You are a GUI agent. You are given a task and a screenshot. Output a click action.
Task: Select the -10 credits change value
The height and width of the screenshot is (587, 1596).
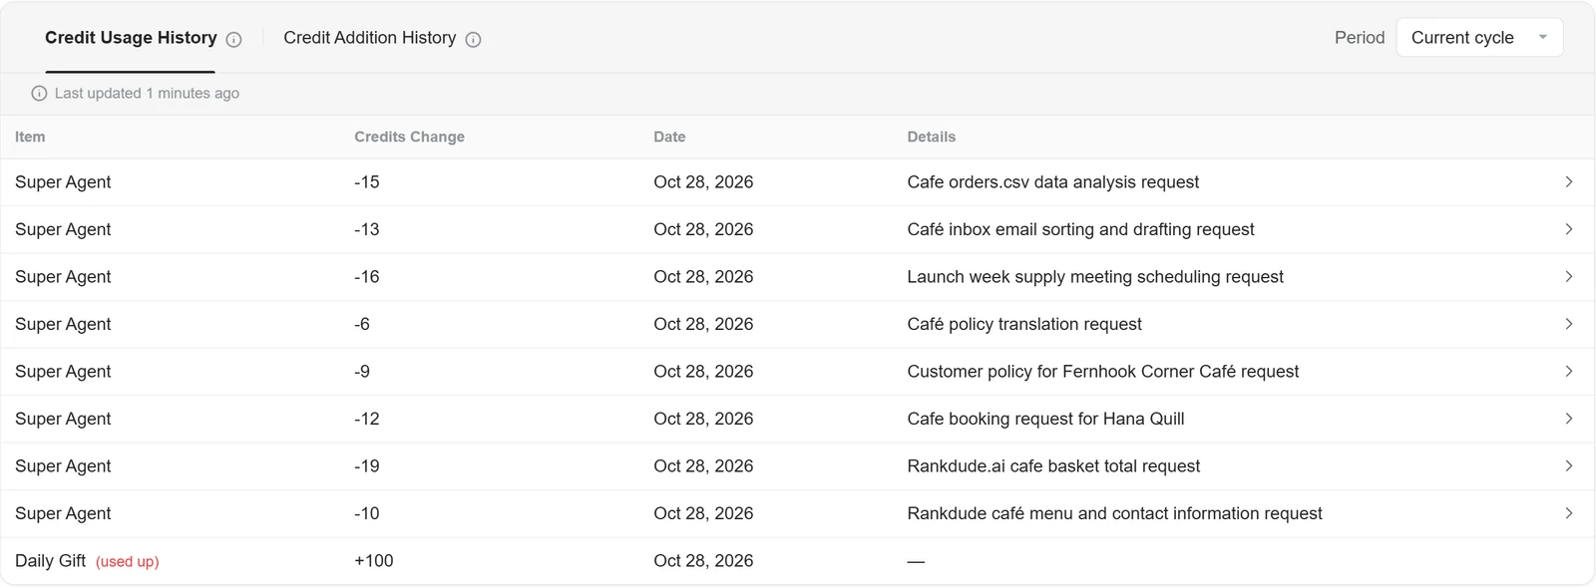coord(366,513)
